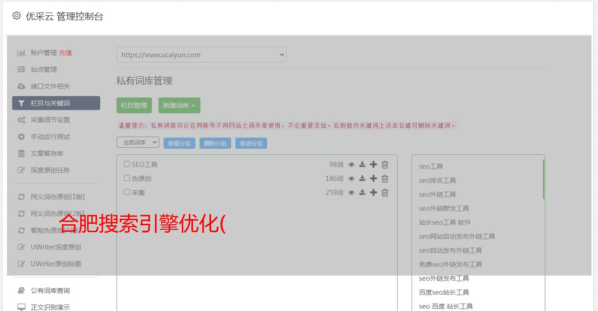Viewport: 598px width, 311px height.
Task: Click the keyword list green scrollbar
Action: click(x=543, y=180)
